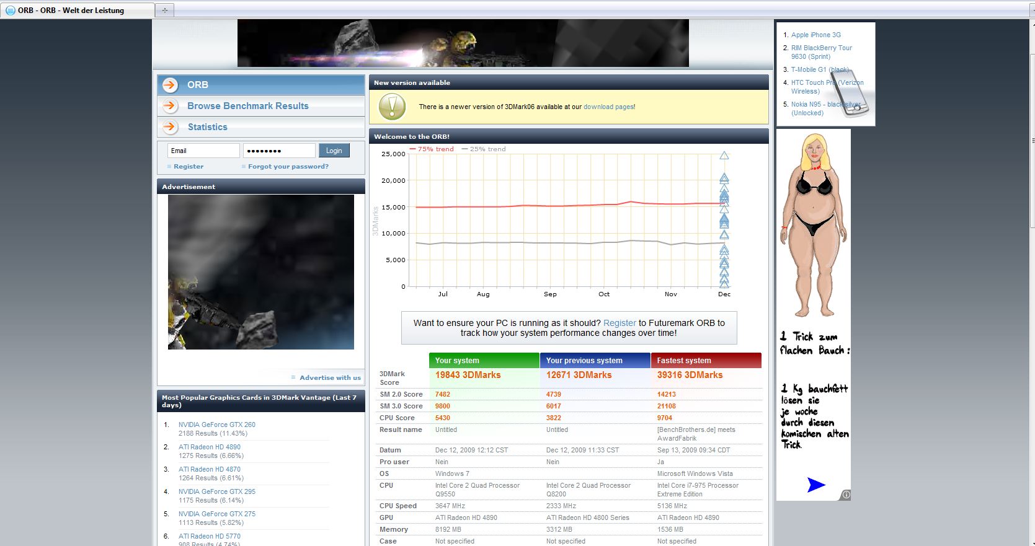
Task: Click the exclamation warning icon in the new version notice
Action: click(x=392, y=107)
